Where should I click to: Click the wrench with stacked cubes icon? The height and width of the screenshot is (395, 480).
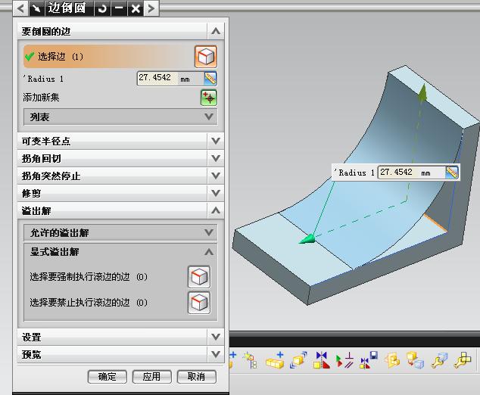[463, 360]
